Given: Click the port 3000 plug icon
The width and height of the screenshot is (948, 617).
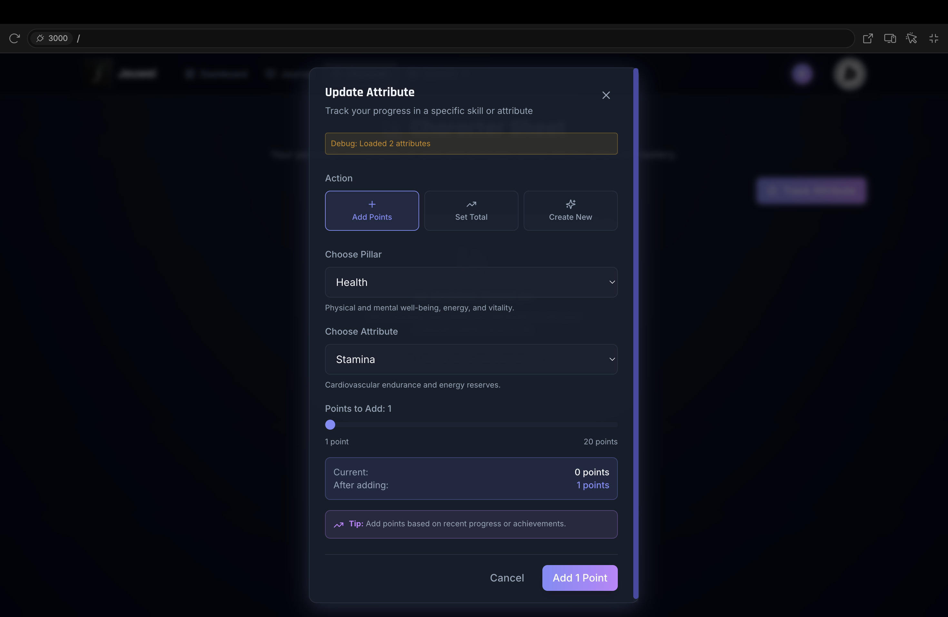Looking at the screenshot, I should click(x=40, y=38).
